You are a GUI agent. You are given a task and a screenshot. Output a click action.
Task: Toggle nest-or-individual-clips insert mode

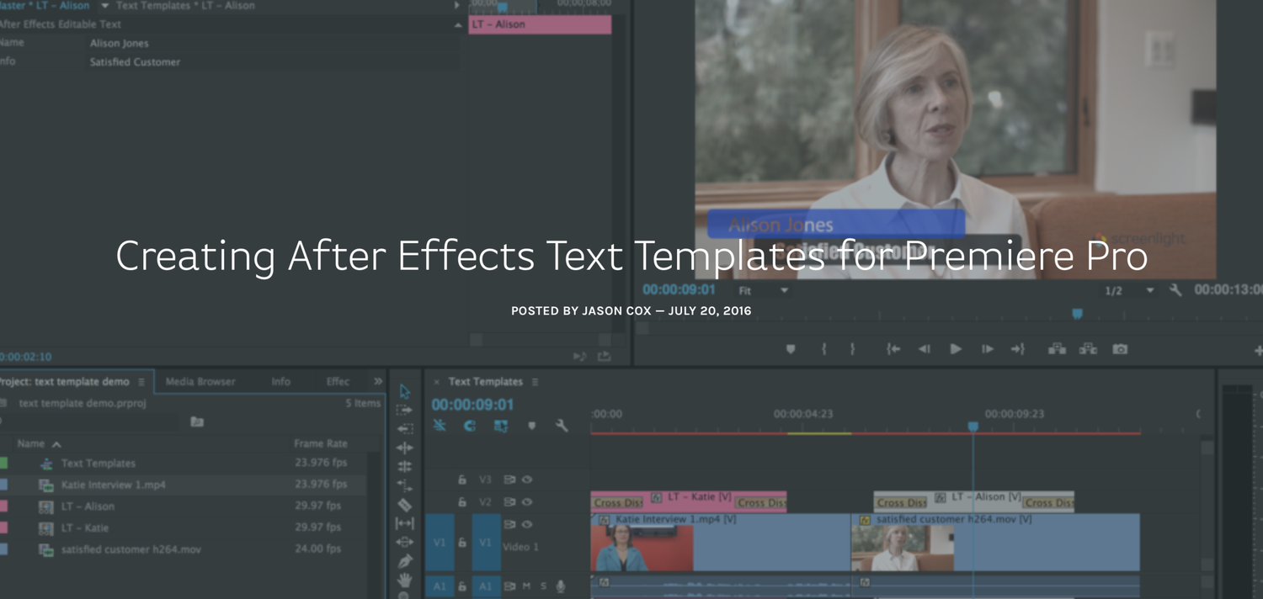tap(440, 426)
